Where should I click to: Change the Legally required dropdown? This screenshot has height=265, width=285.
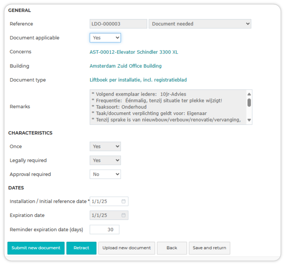[105, 160]
